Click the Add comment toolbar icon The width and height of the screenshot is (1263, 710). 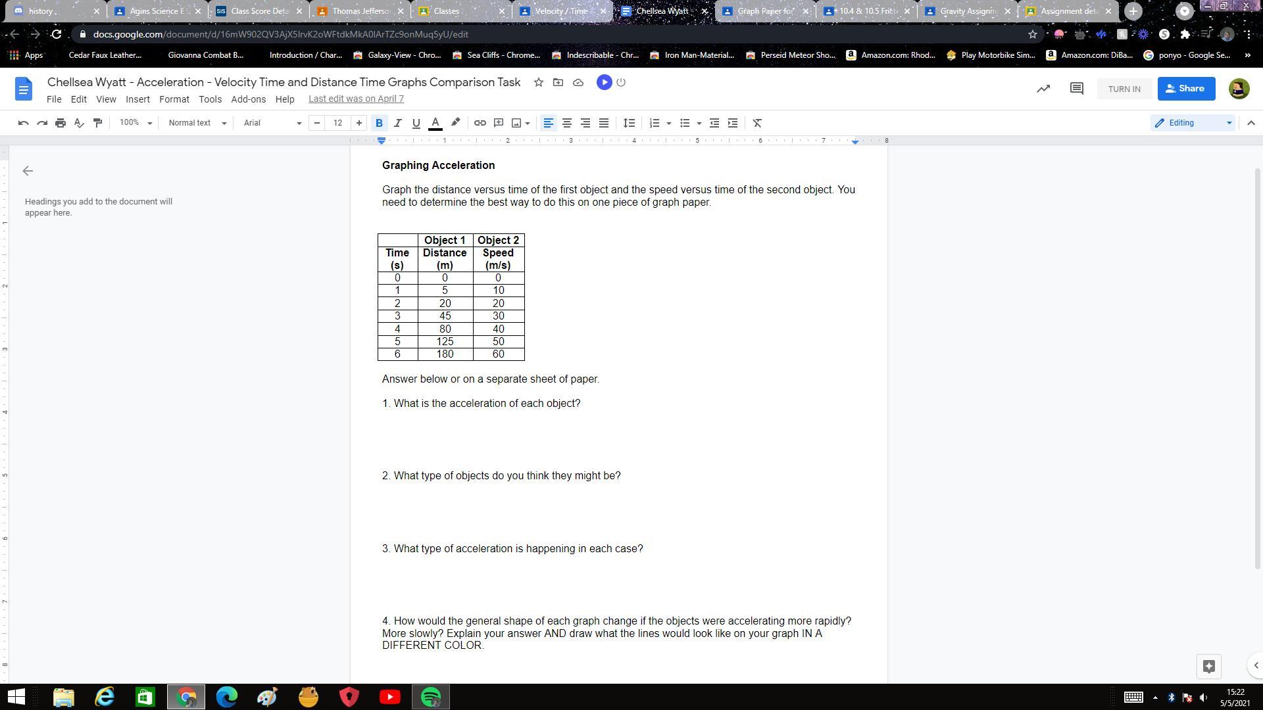coord(499,123)
